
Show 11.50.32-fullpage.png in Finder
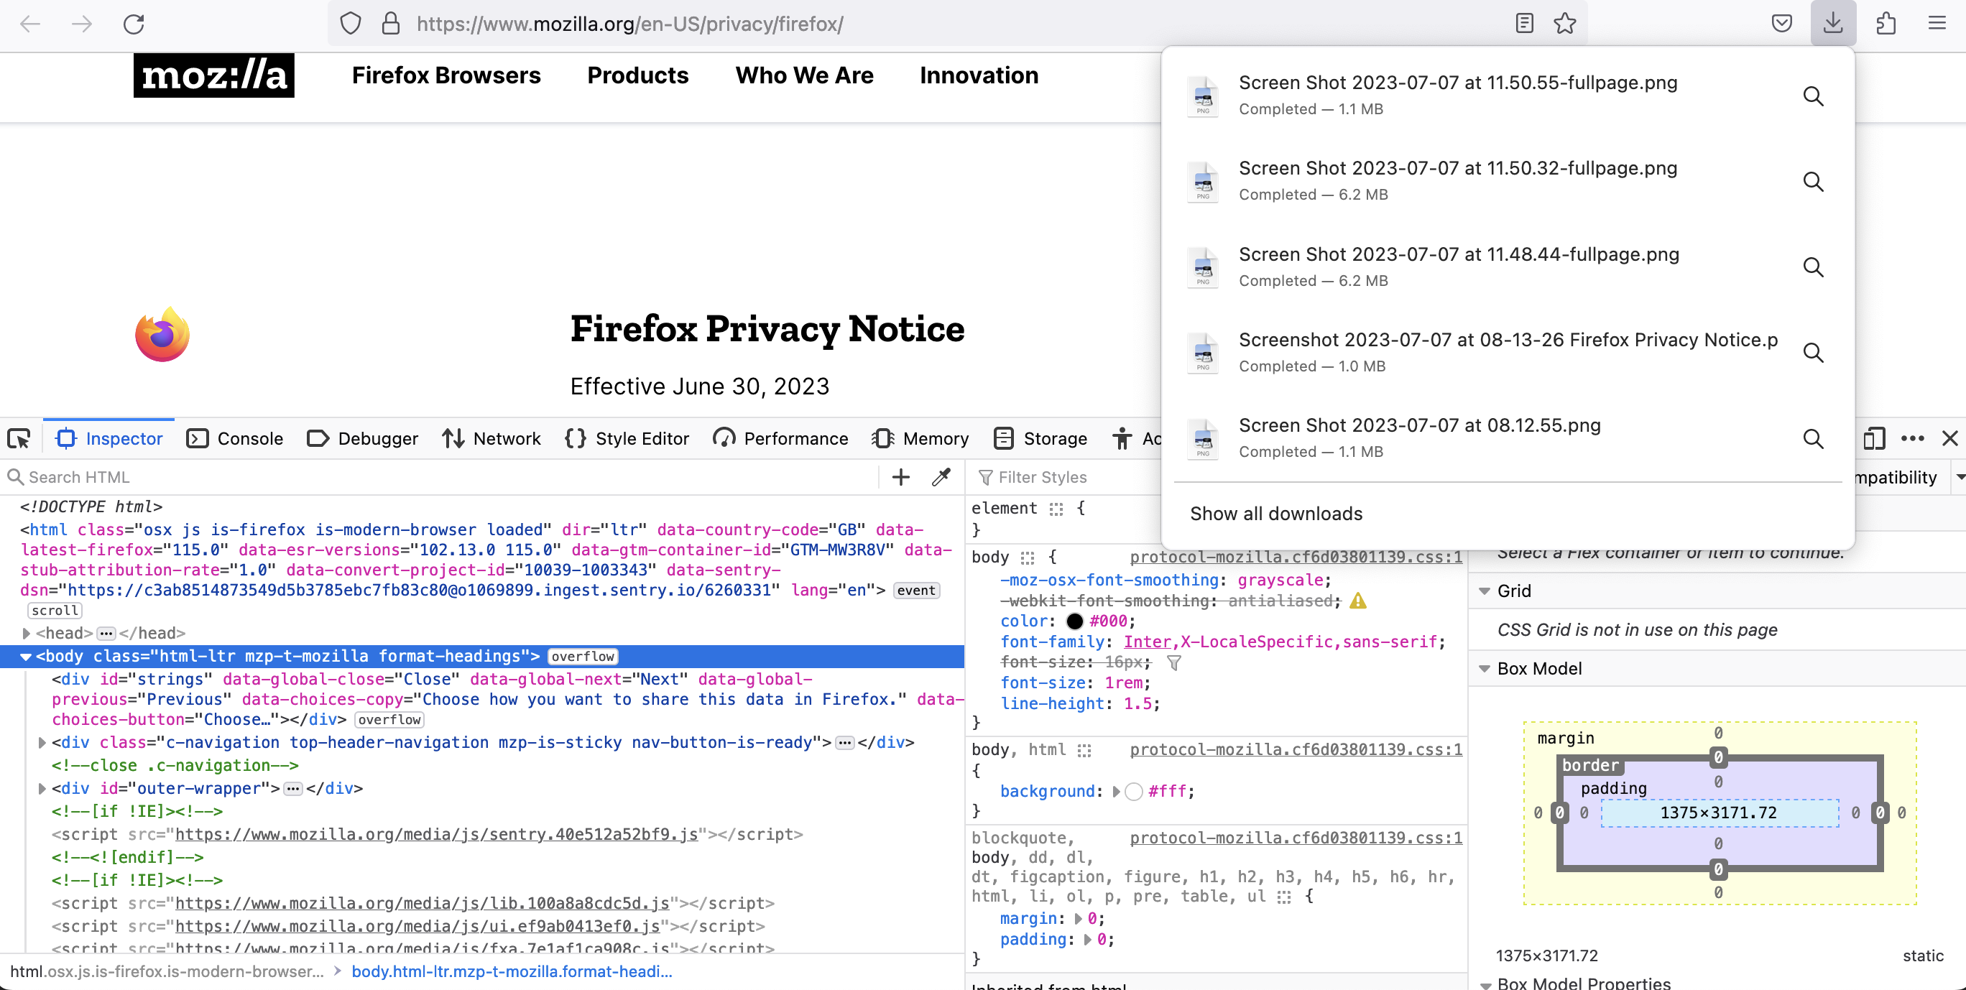[1814, 182]
